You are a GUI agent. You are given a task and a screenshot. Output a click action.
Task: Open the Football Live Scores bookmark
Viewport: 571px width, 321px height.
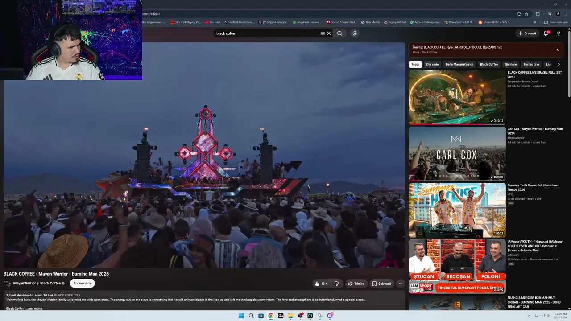(239, 22)
